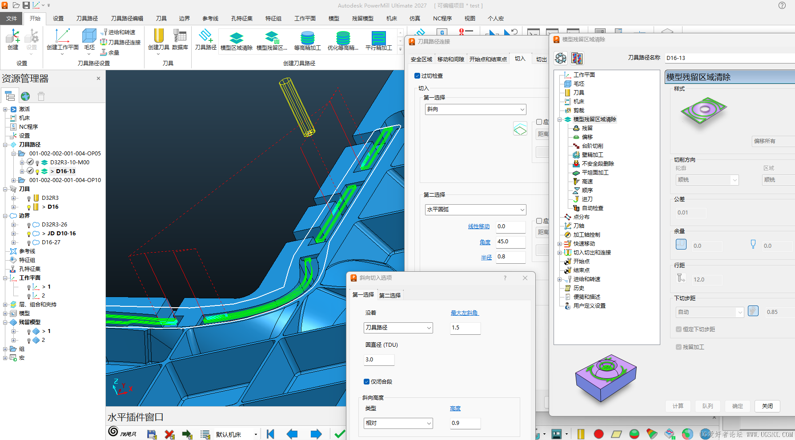Toggle light bulb visibility for D16-13 toolpath

37,172
